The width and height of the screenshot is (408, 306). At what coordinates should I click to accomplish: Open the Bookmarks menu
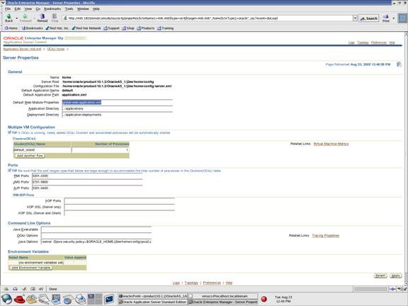click(52, 8)
